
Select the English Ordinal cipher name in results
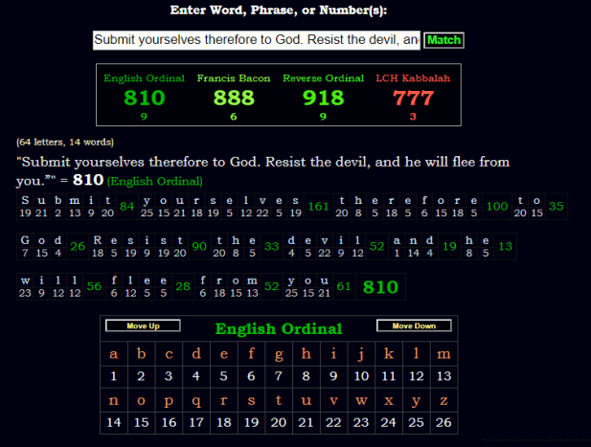click(145, 78)
